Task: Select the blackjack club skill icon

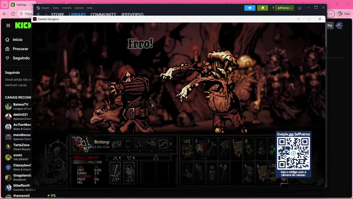Action: 151,144
